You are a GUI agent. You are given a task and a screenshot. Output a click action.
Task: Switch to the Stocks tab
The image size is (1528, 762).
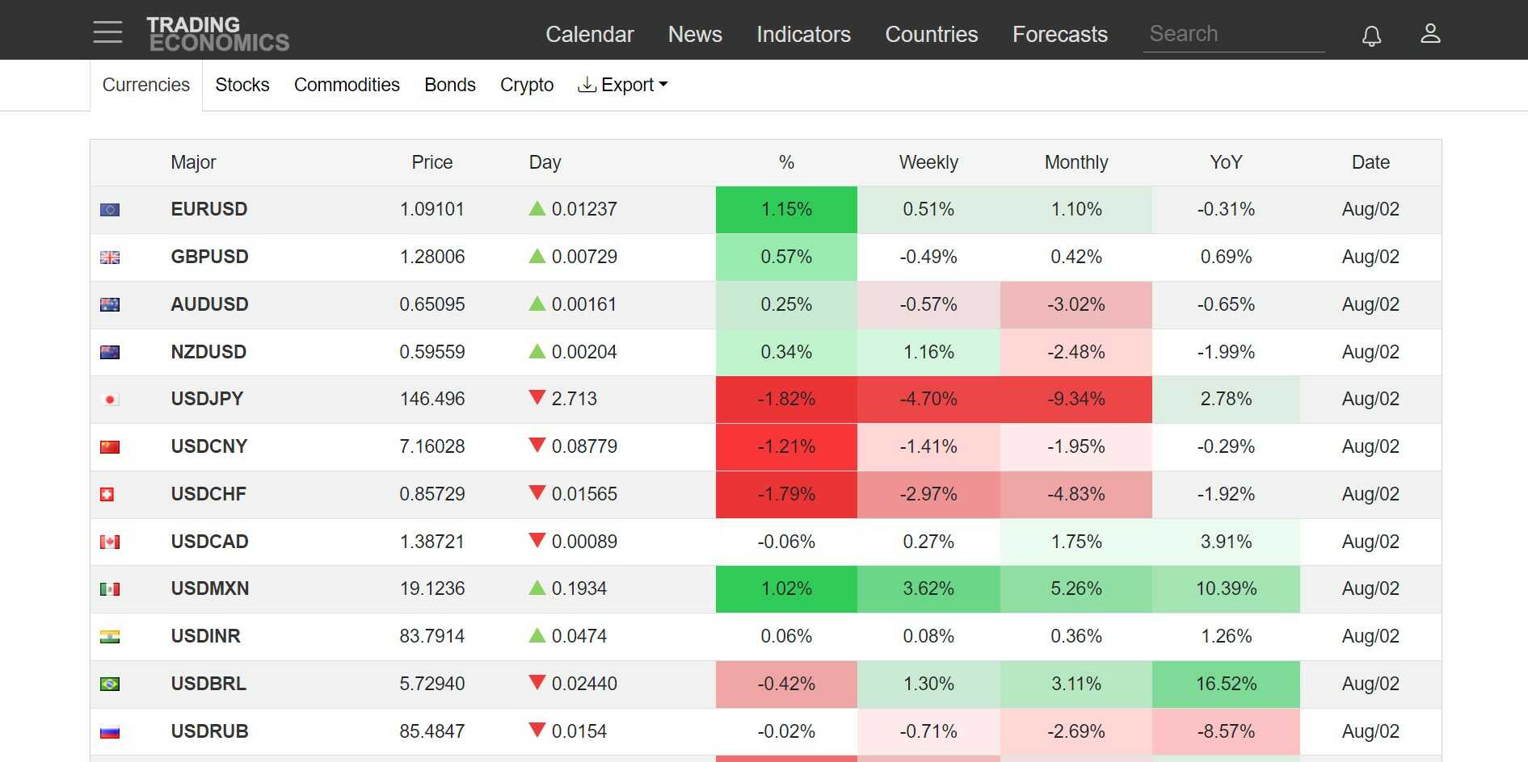[x=242, y=85]
